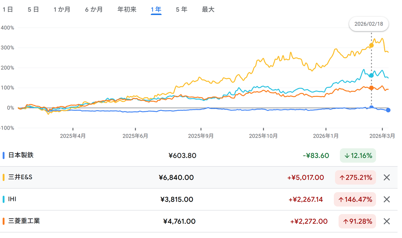This screenshot has height=238, width=402.
Task: Show the 最大 maximum range
Action: [208, 9]
